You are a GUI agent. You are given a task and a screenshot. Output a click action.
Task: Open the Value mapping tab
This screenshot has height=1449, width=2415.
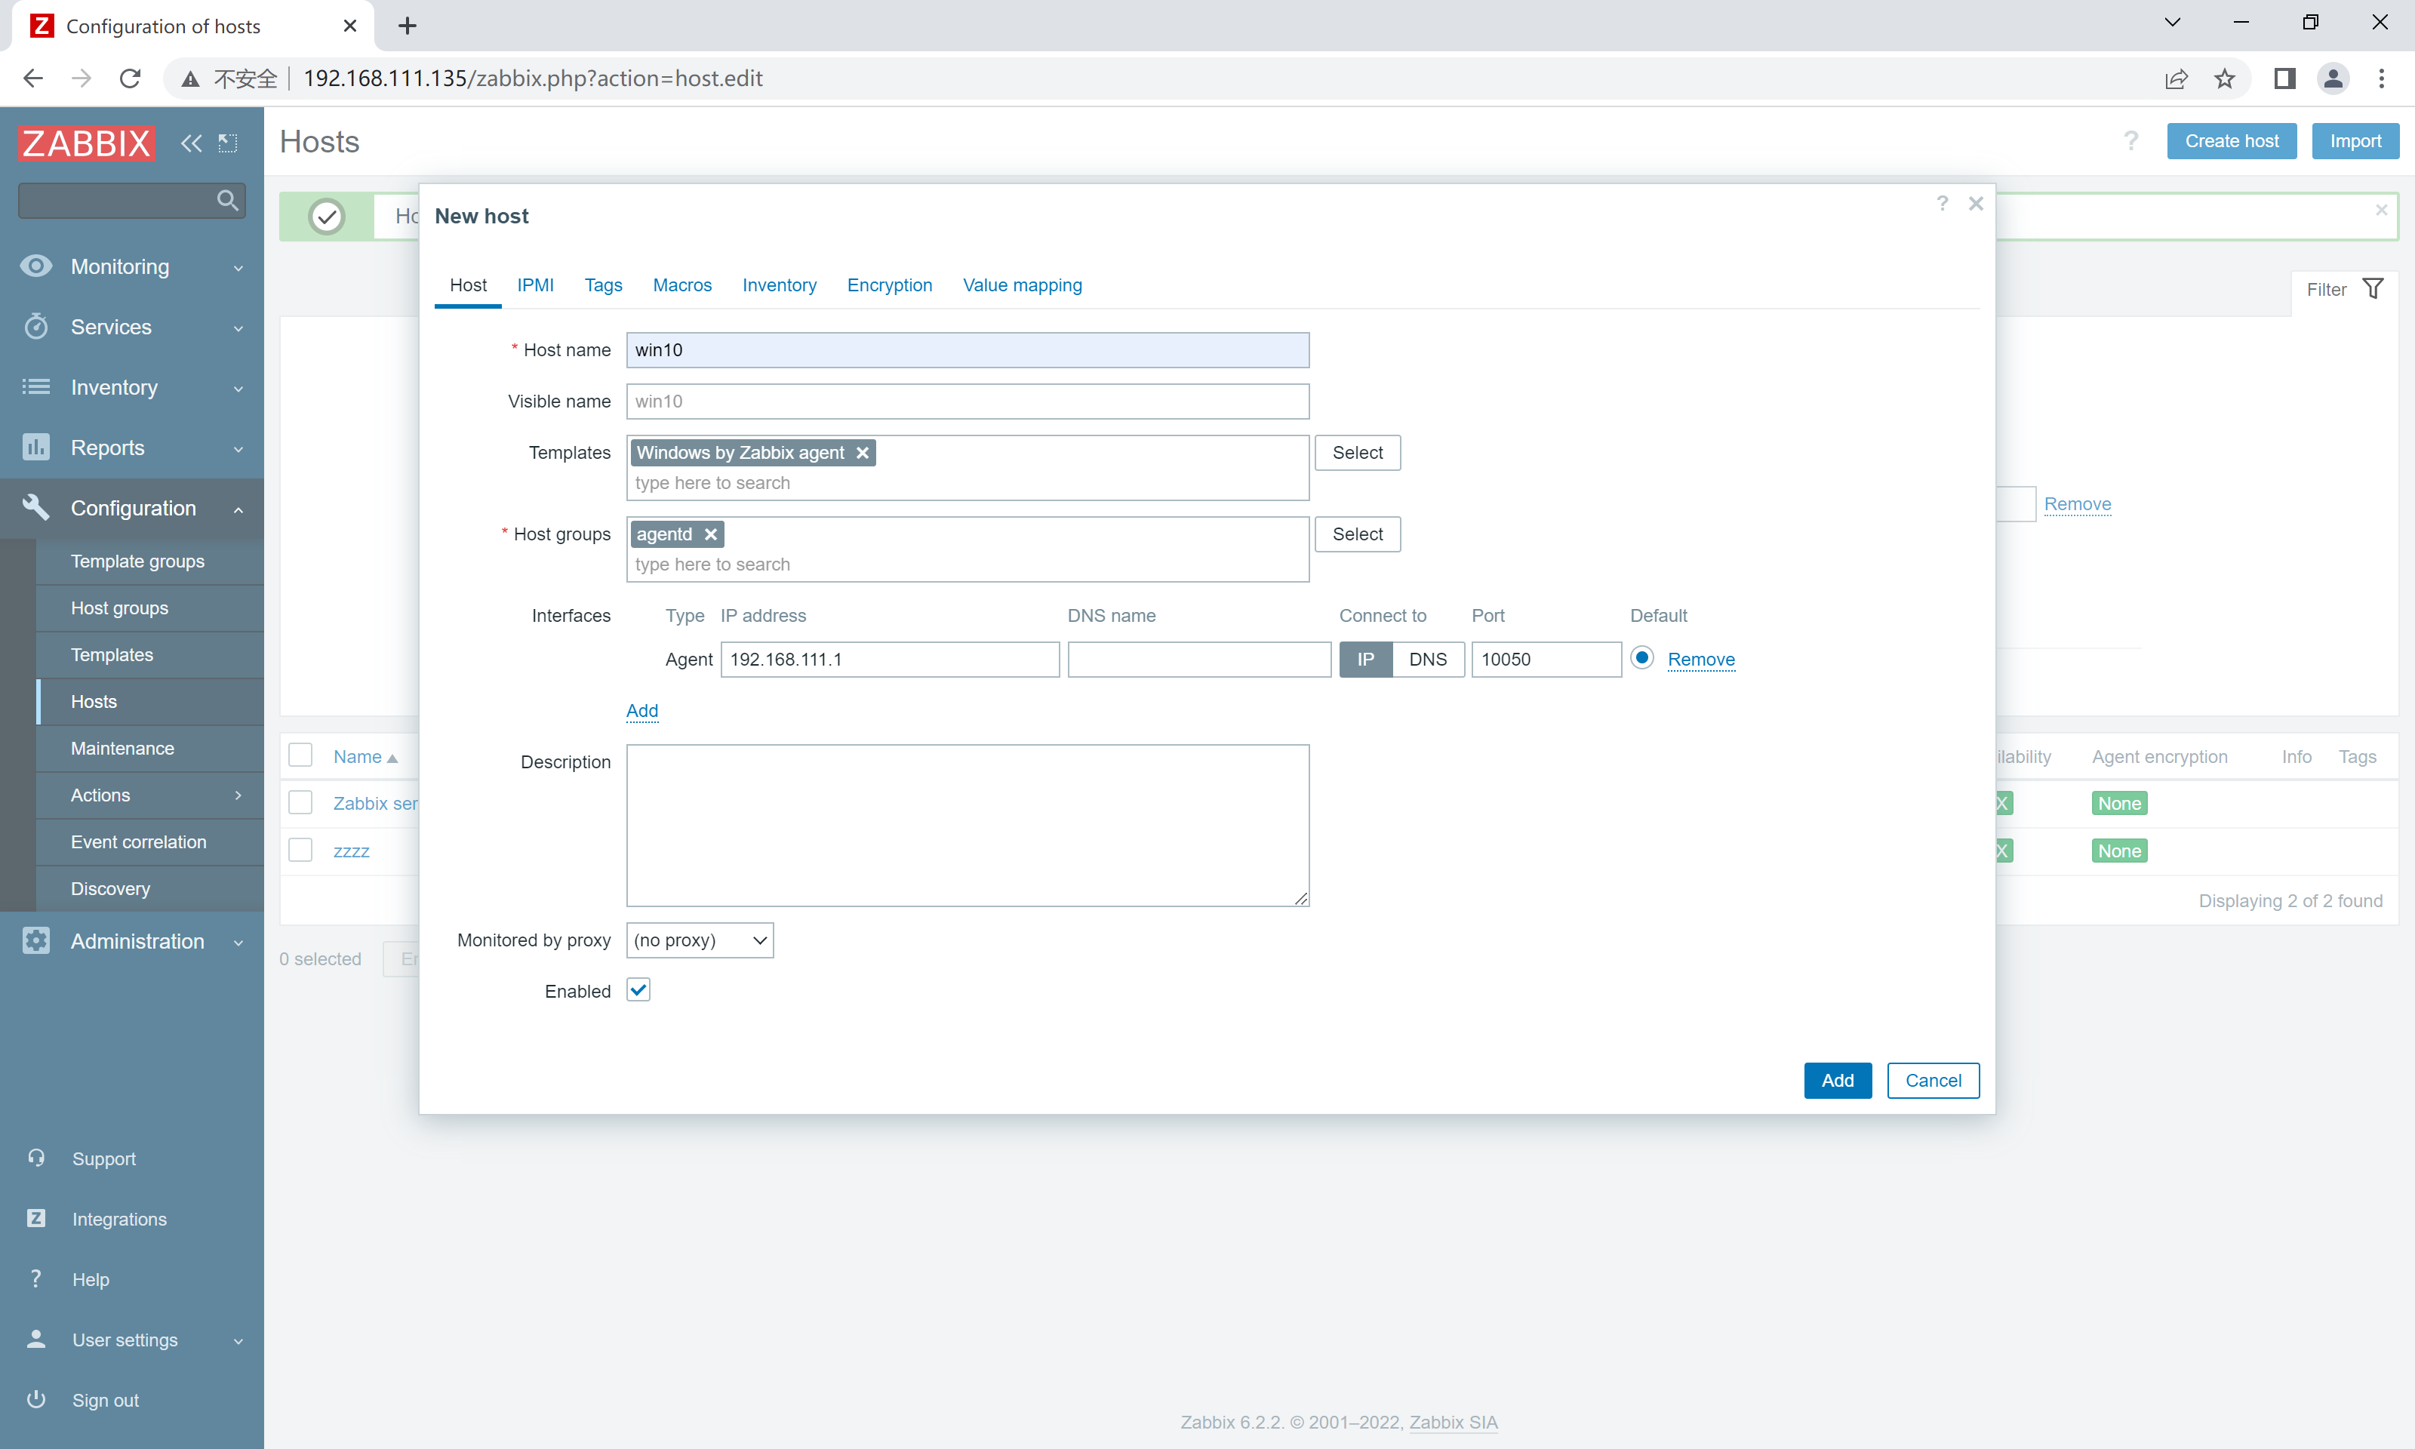1022,285
